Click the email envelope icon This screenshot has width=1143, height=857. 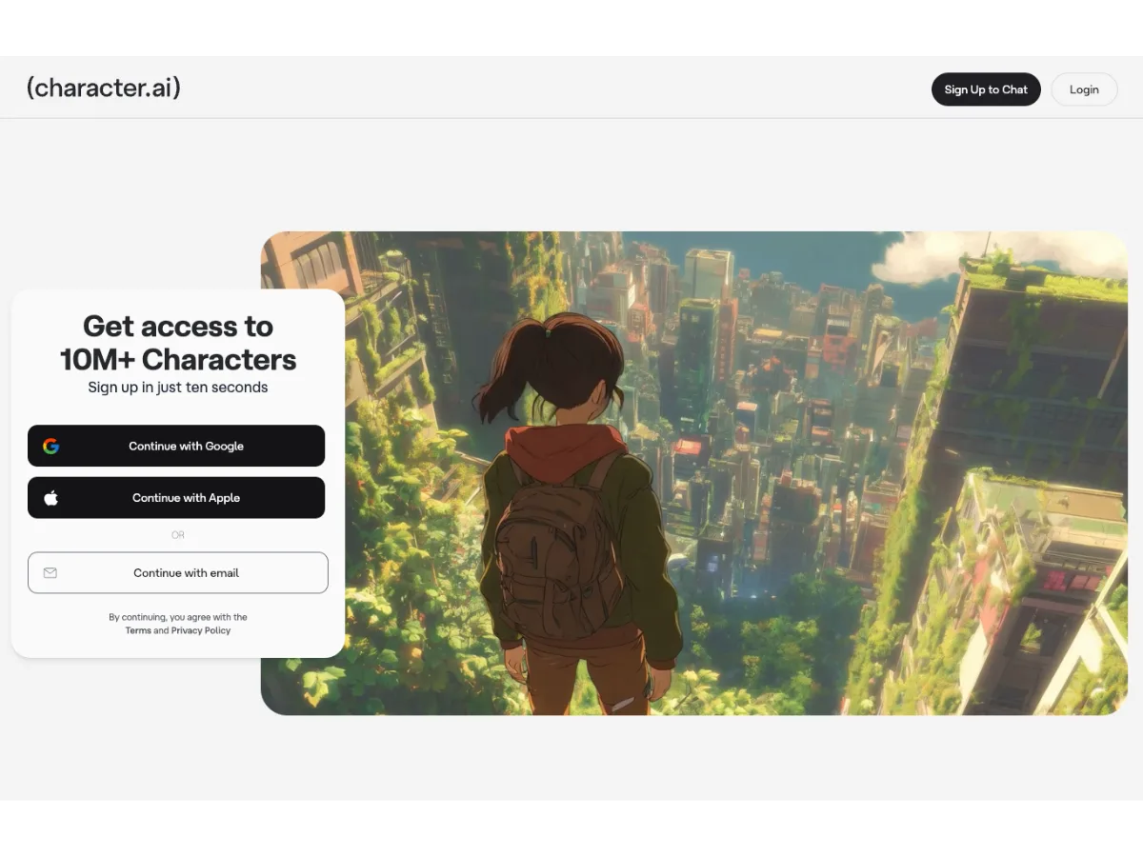50,573
